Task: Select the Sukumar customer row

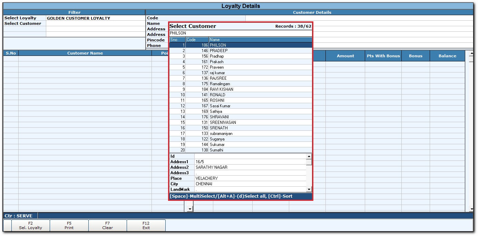Action: pos(241,145)
